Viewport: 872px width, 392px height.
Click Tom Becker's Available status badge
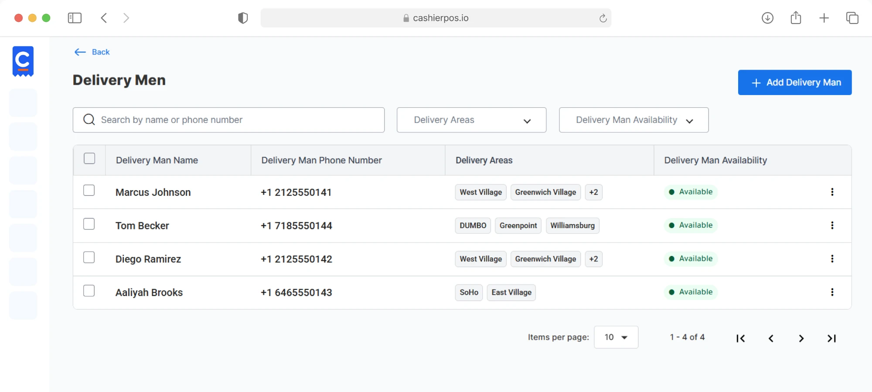pos(691,225)
